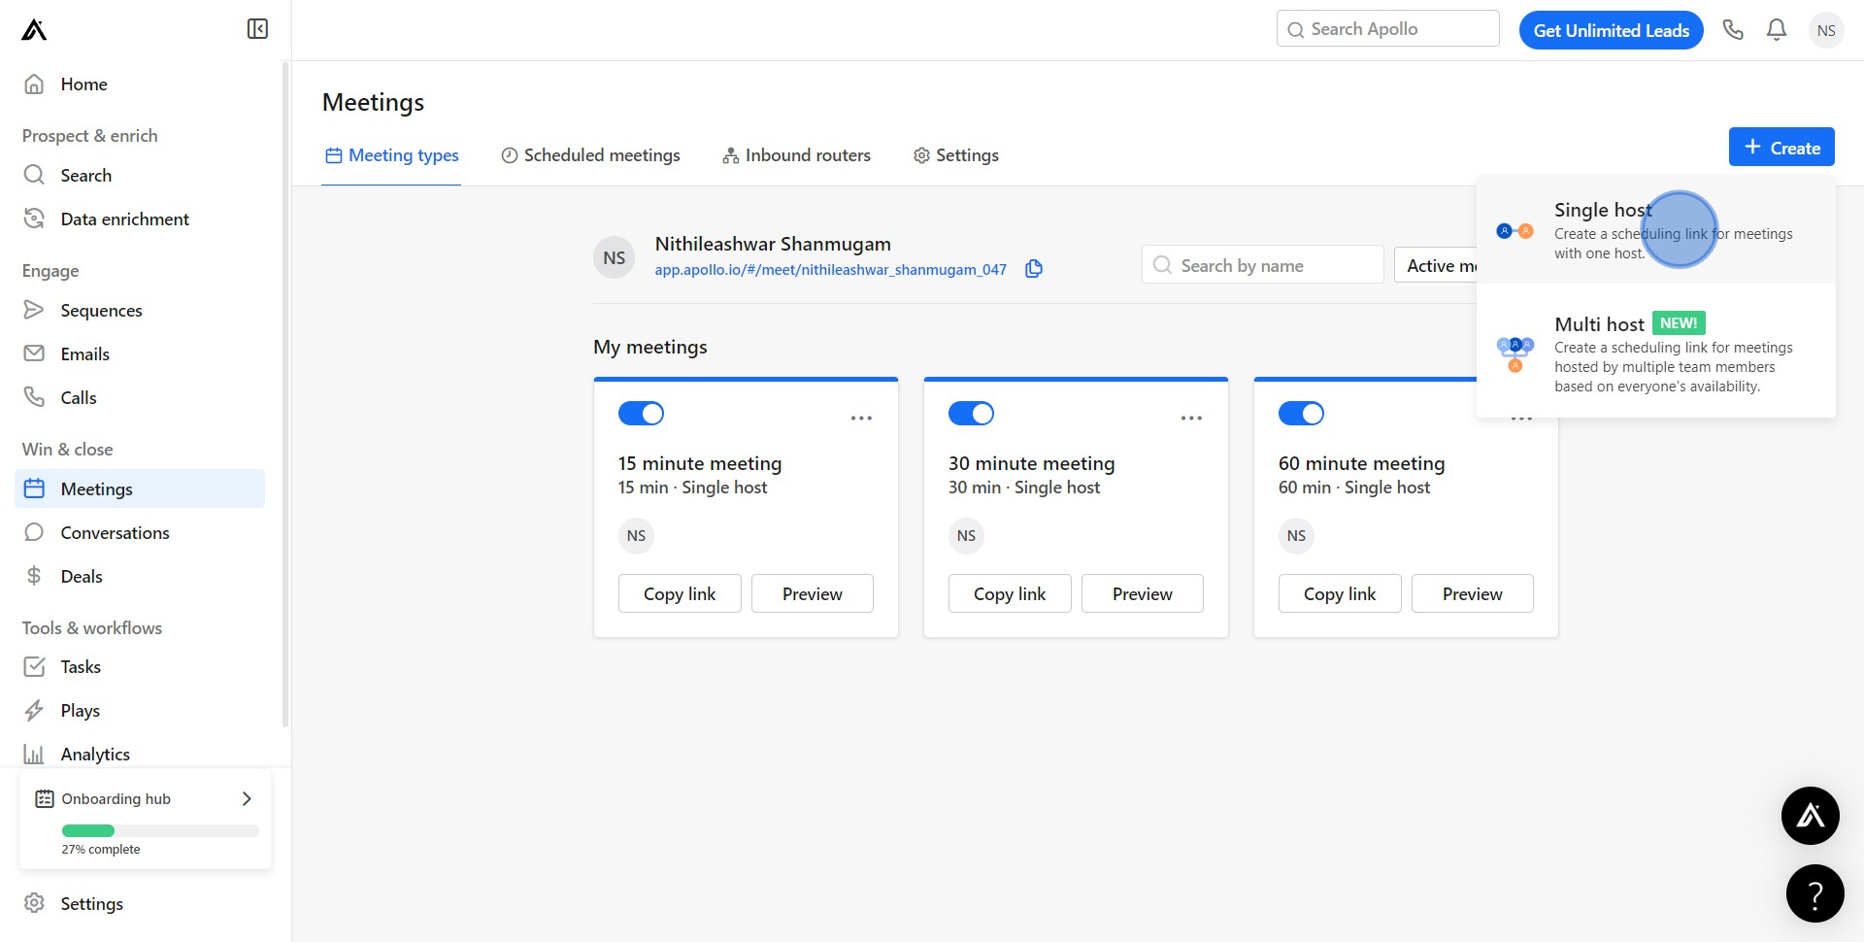Preview the 60 minute meeting
Image resolution: width=1864 pixels, height=942 pixels.
click(x=1473, y=594)
